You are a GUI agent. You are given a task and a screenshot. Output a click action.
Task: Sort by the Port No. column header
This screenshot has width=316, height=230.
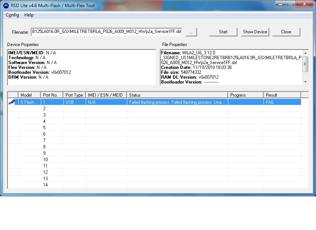coord(52,95)
